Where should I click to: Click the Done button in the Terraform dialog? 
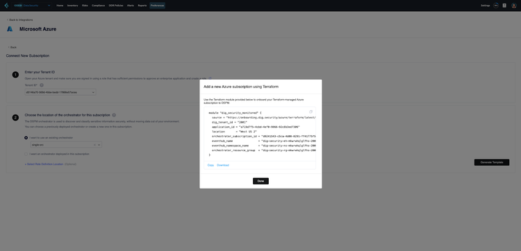260,181
